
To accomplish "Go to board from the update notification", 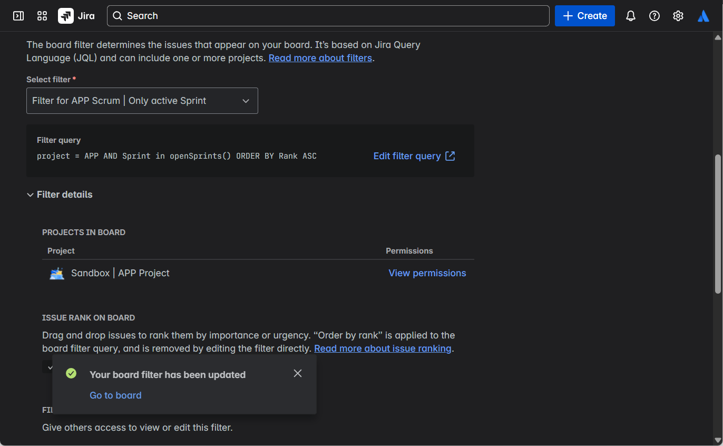I will [x=115, y=395].
